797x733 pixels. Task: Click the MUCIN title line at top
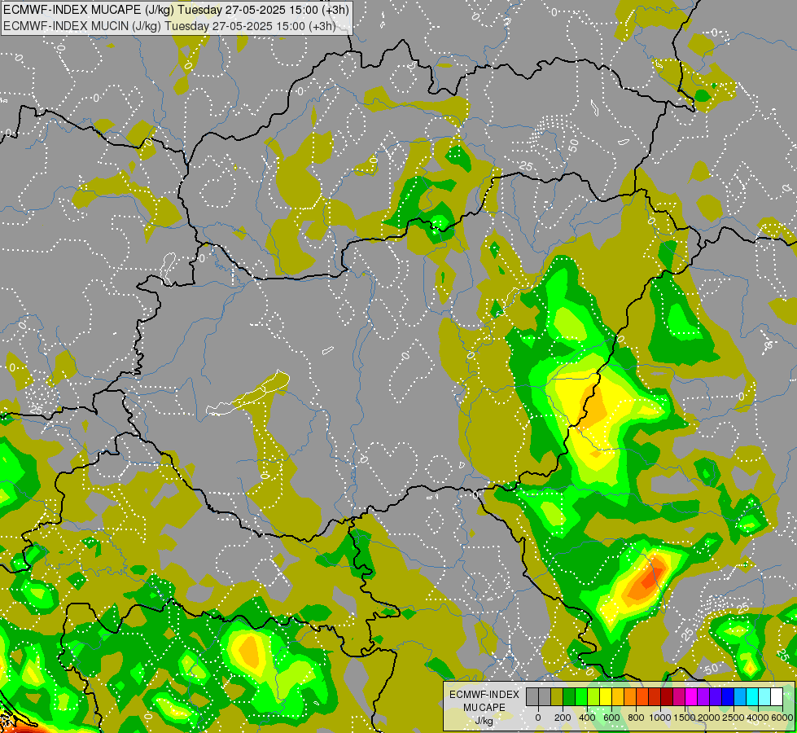pos(170,25)
